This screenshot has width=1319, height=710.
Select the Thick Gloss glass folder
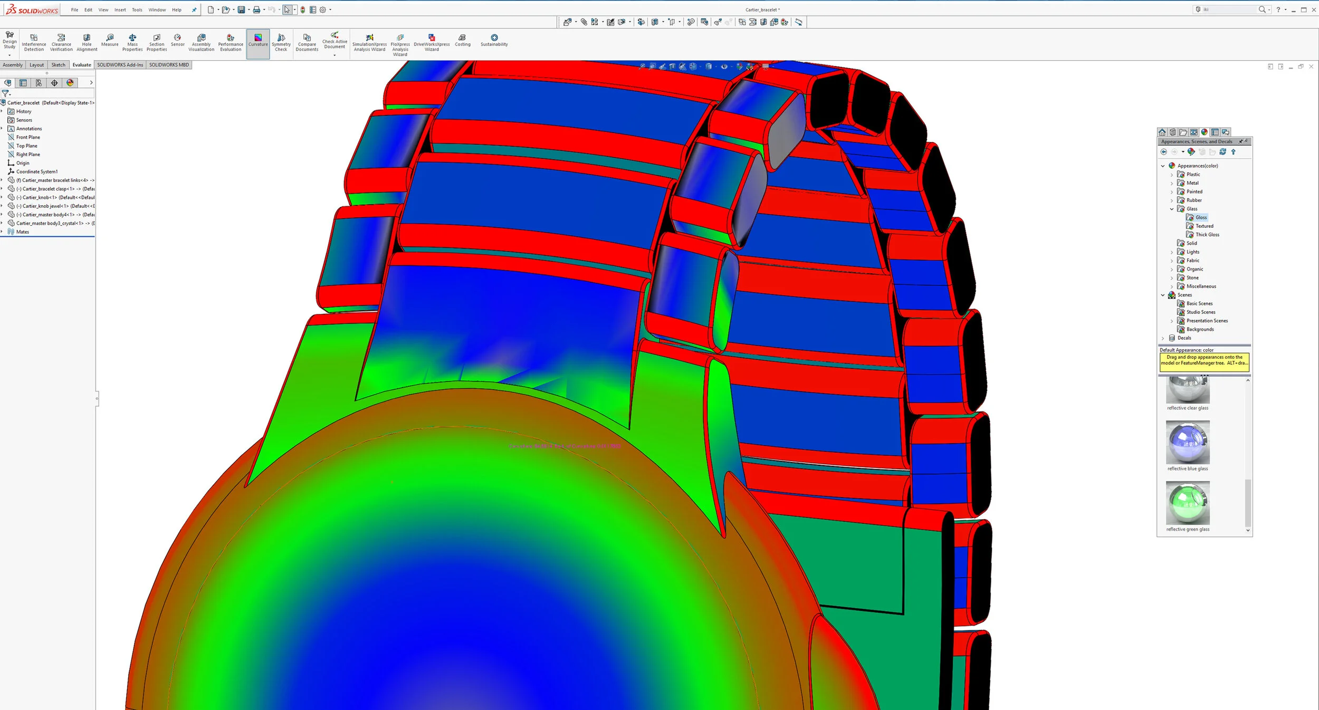(x=1202, y=235)
